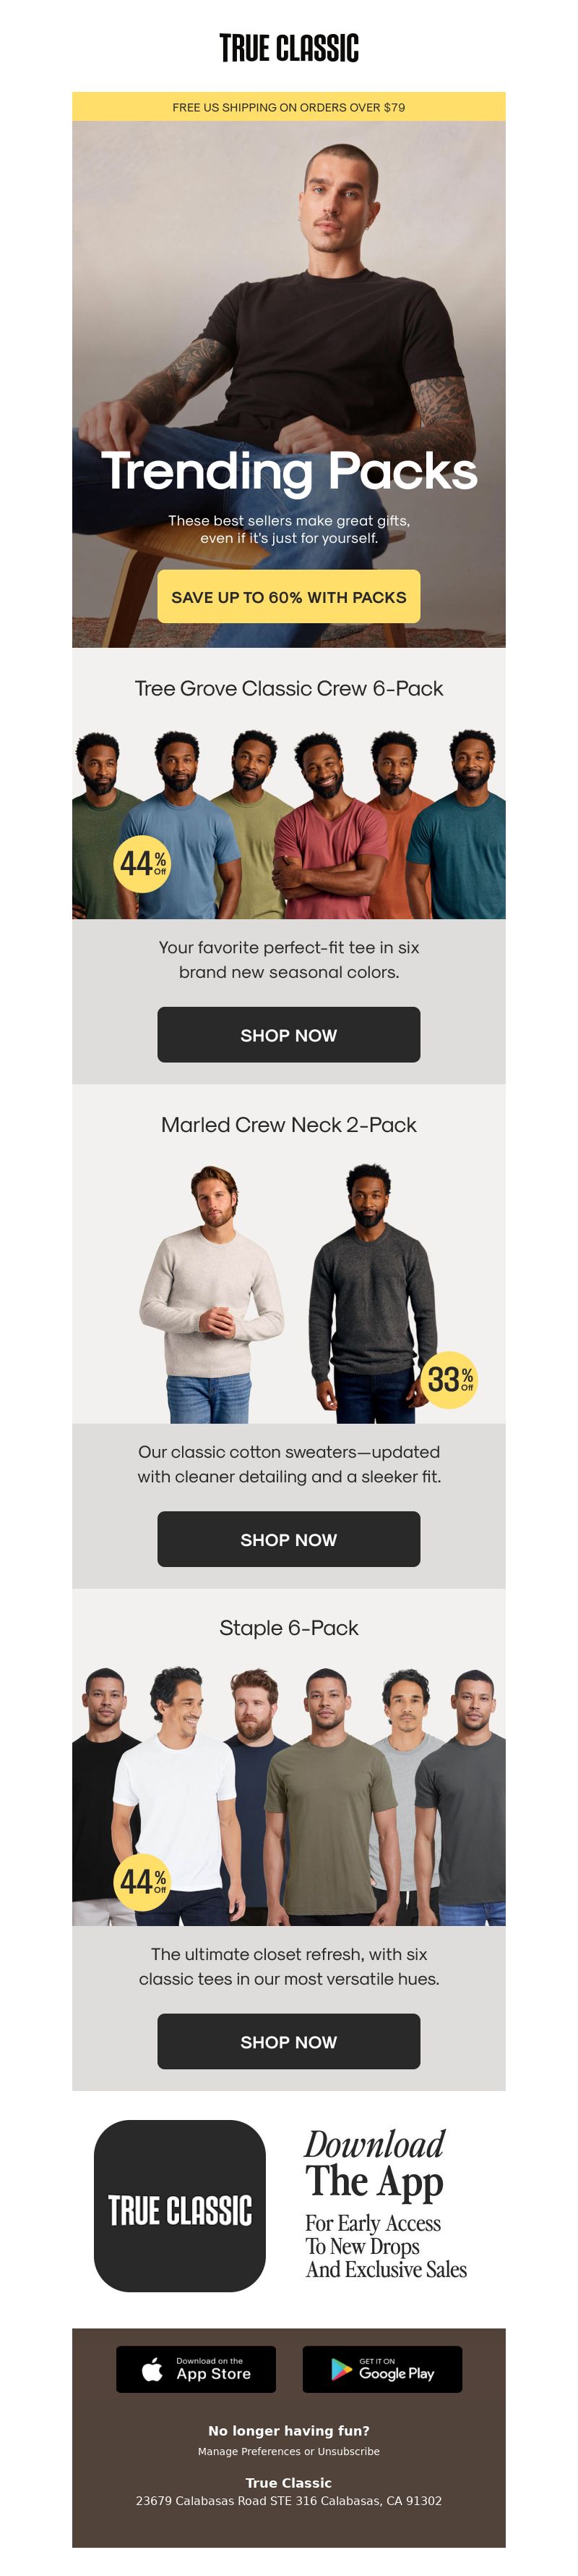
Task: Open the light gray marled sweater image
Action: pyautogui.click(x=212, y=1293)
